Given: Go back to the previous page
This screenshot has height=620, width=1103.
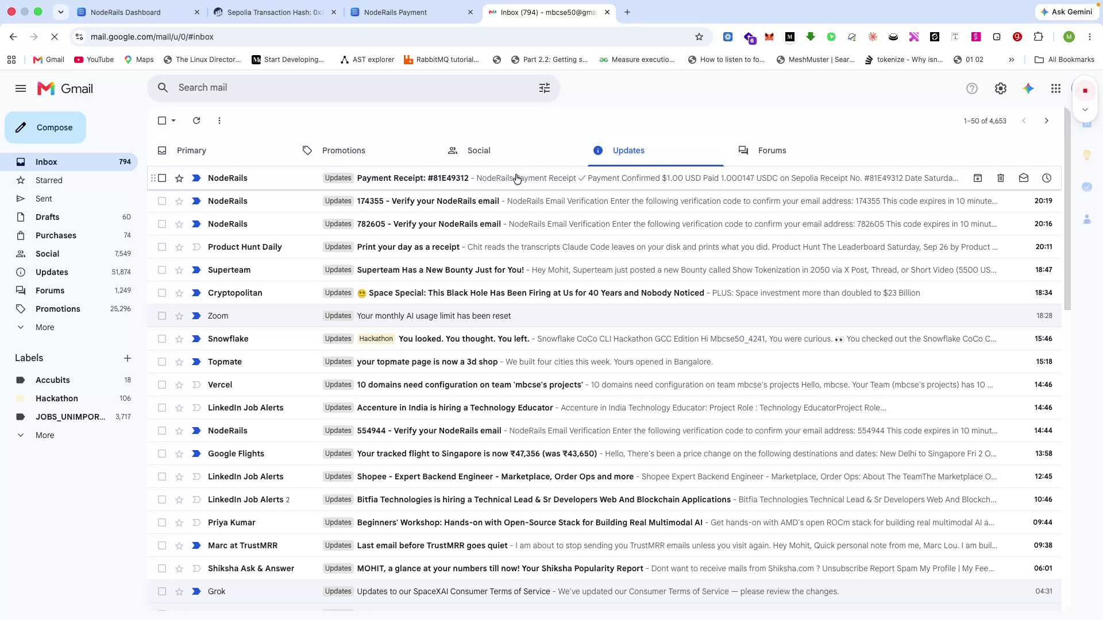Looking at the screenshot, I should coord(13,37).
